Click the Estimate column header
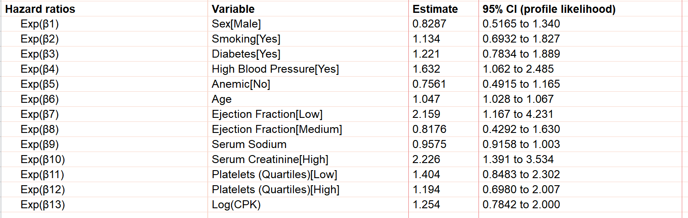Viewport: 688px width, 218px height. [435, 9]
